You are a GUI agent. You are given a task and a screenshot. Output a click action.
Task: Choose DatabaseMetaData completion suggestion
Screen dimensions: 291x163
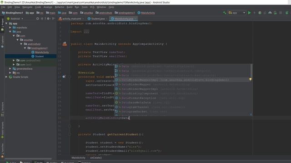(x=182, y=102)
